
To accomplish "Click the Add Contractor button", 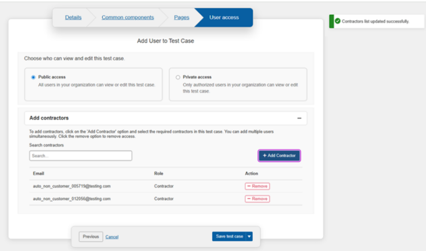I will [x=279, y=155].
